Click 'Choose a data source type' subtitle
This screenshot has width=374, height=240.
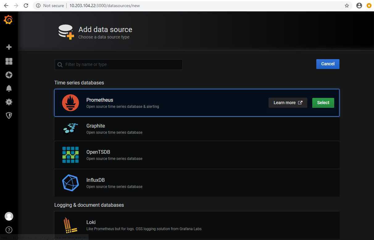click(104, 37)
